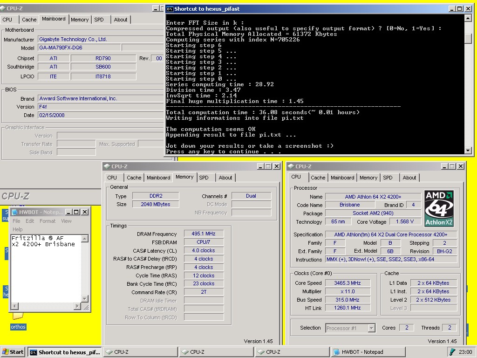Click the Chipset field RD790
Viewport: 477px width, 358px height.
103,58
